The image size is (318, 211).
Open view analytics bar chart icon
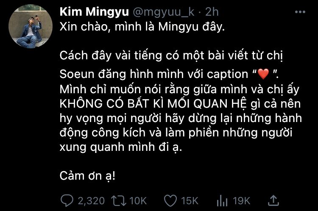click(x=222, y=201)
